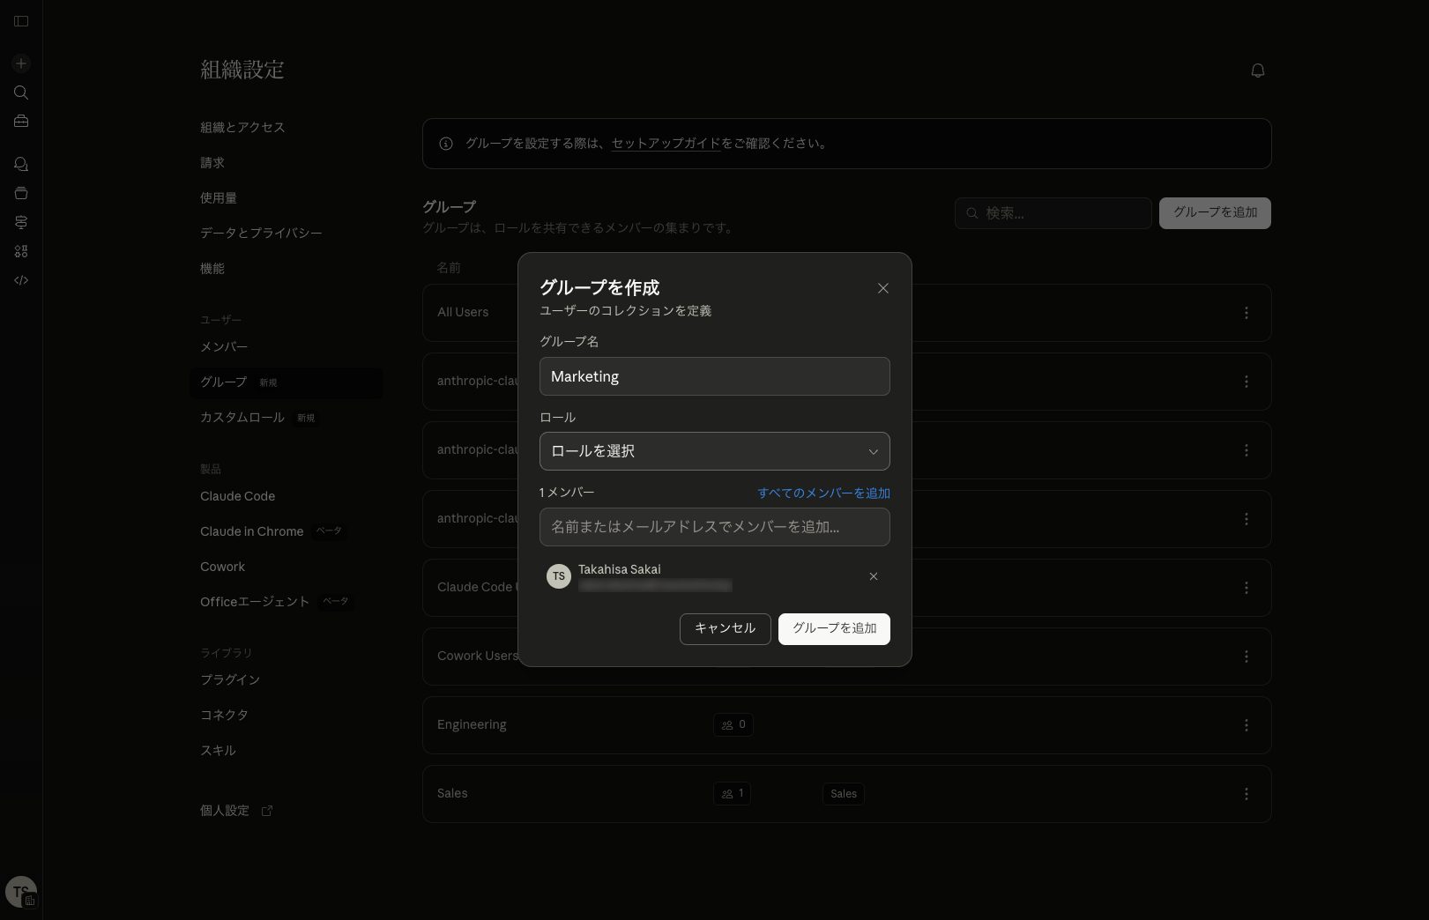Switch to the グループ sidebar section
Image resolution: width=1429 pixels, height=920 pixels.
pyautogui.click(x=223, y=382)
